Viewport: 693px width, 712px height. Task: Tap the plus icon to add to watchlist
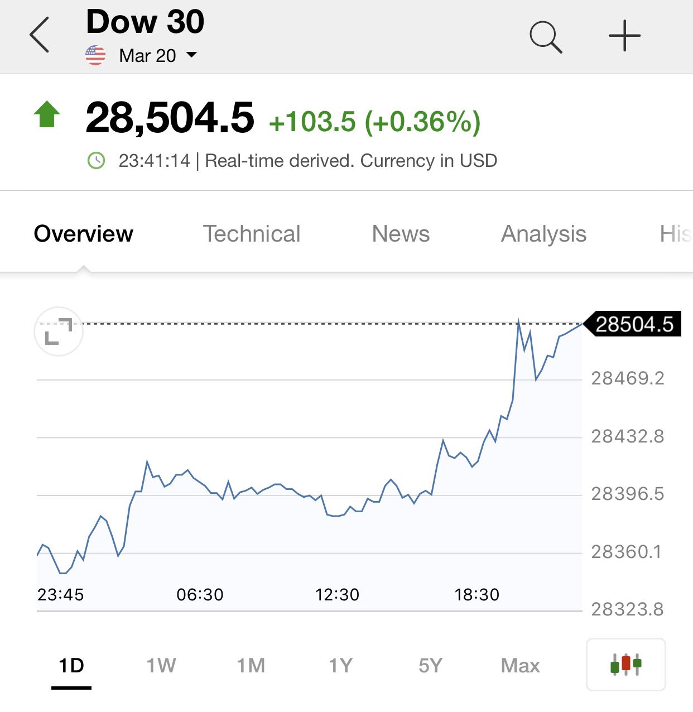pyautogui.click(x=624, y=36)
